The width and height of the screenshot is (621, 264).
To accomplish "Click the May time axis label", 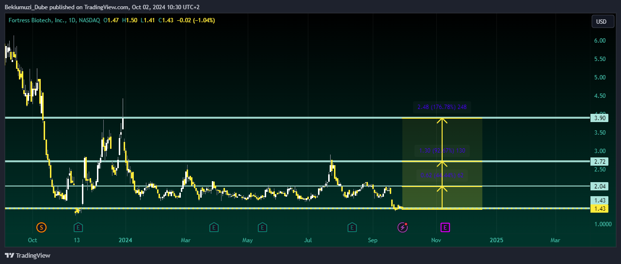I will pos(248,240).
